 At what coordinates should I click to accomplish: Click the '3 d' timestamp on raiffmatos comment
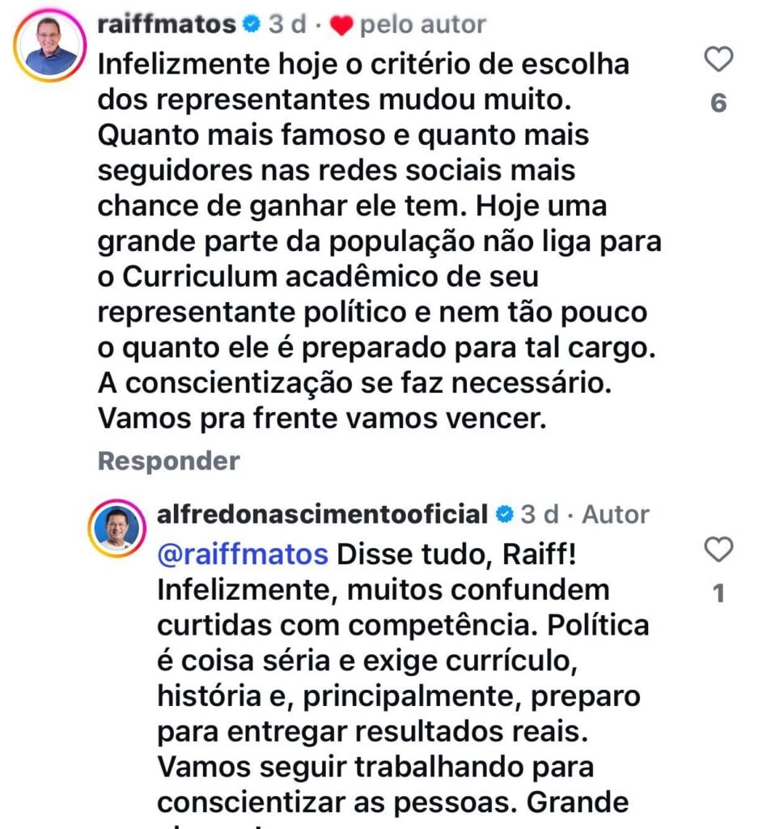tap(288, 25)
